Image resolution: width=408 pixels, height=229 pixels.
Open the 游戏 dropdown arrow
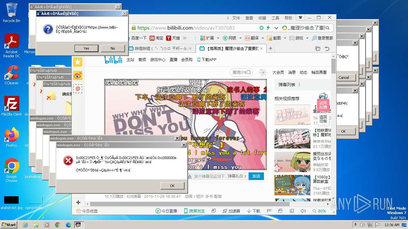coord(307,38)
